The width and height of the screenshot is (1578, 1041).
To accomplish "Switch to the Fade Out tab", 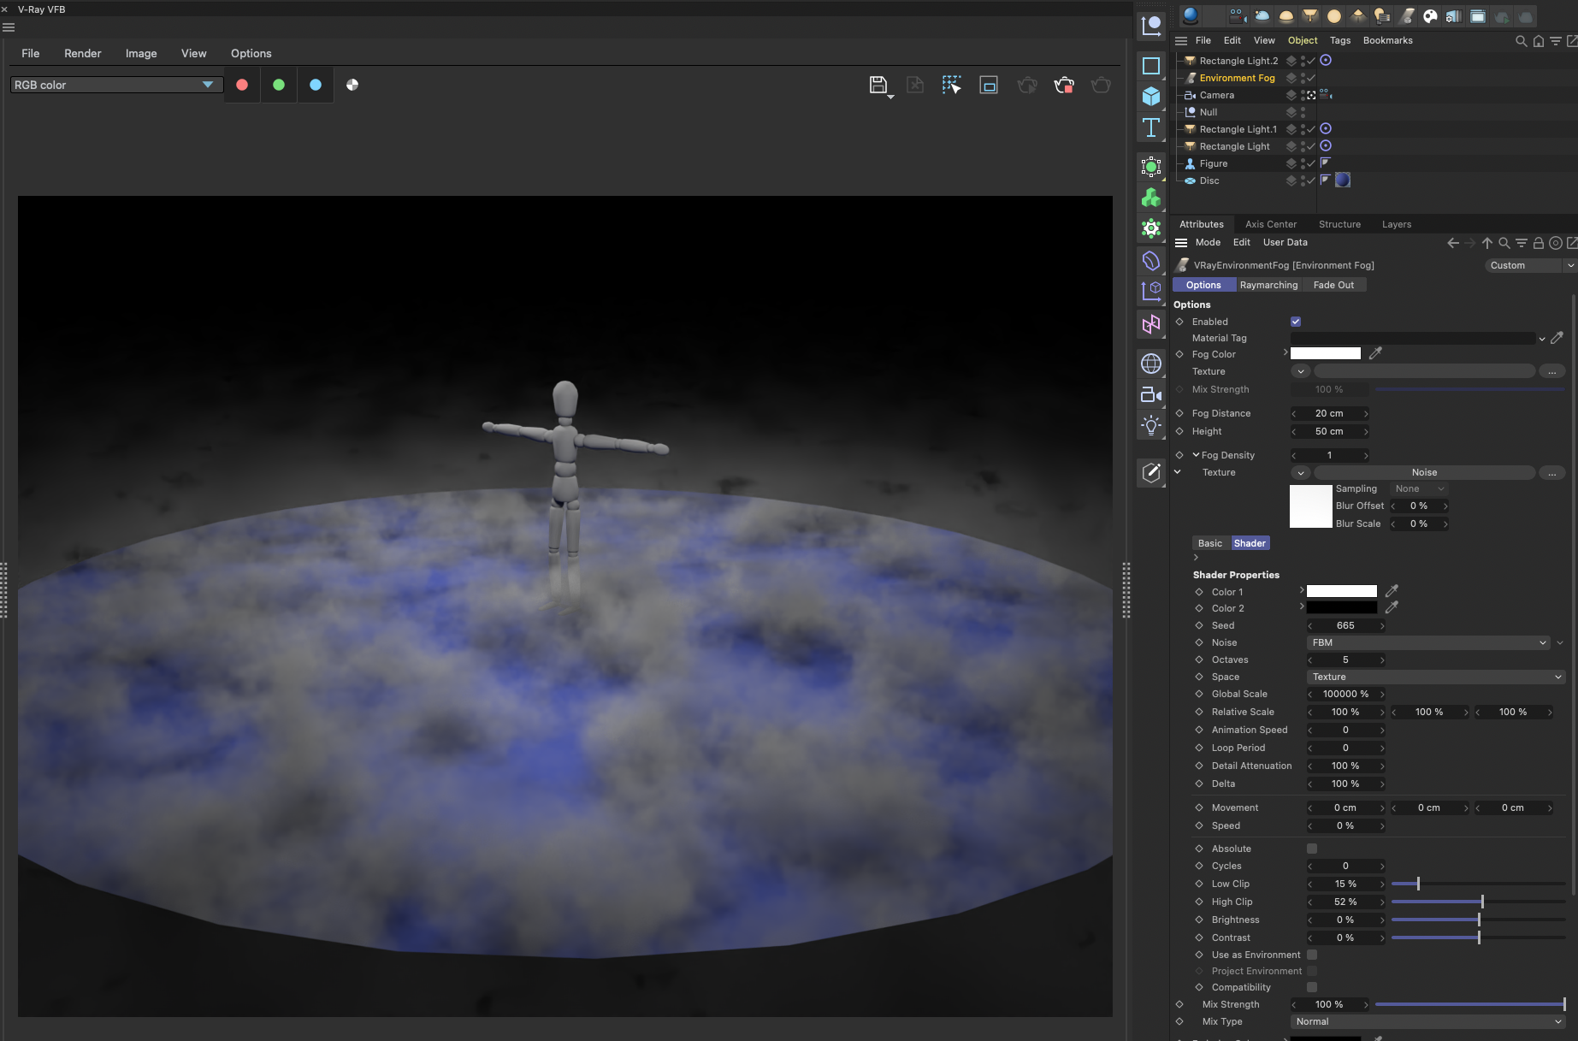I will [1333, 285].
